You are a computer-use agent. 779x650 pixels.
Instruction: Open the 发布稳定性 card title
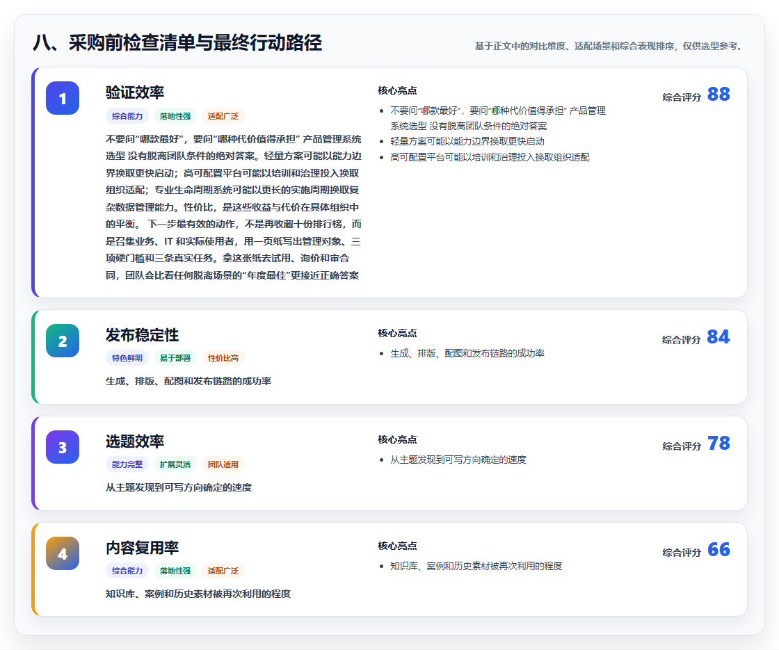pyautogui.click(x=142, y=335)
